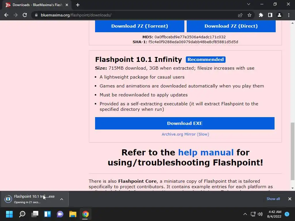Open the notification count badge
This screenshot has height=221, width=295.
287,214
